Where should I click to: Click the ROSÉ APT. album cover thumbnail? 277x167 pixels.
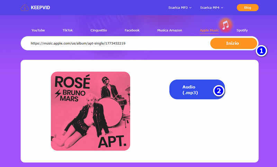point(90,111)
